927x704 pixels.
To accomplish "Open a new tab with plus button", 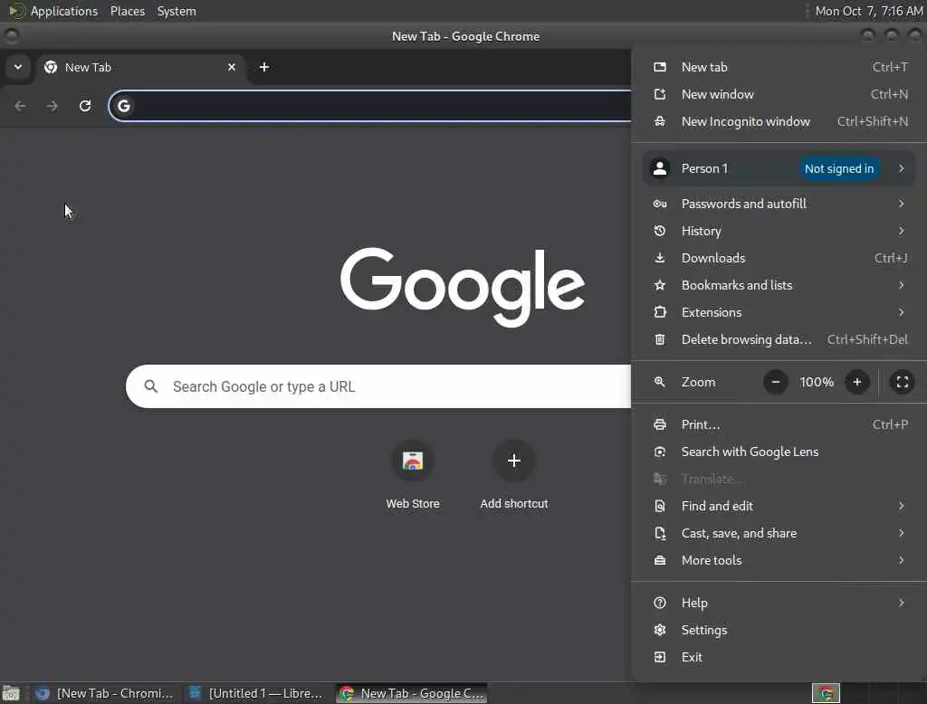I will pos(264,67).
